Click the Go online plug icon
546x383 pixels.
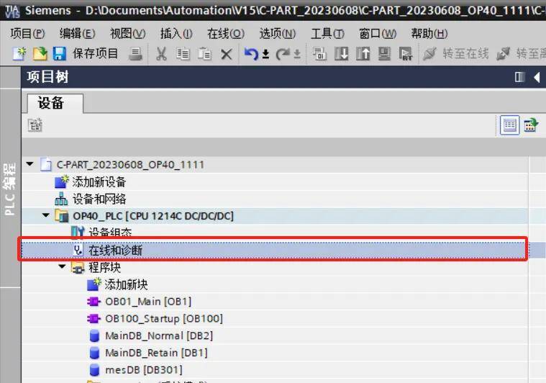point(429,54)
